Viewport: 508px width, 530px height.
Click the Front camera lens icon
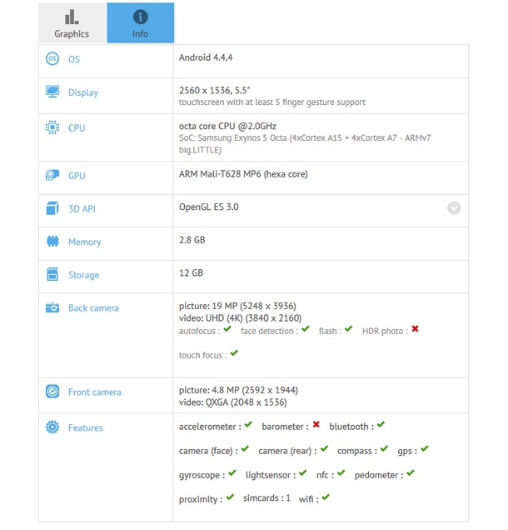pyautogui.click(x=52, y=392)
